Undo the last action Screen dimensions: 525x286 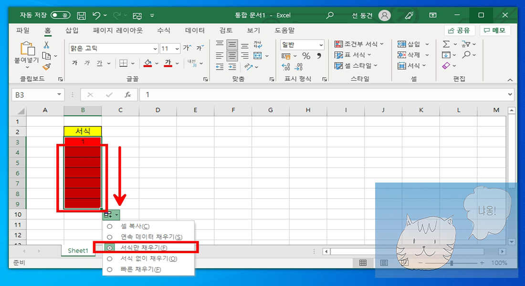[x=96, y=15]
